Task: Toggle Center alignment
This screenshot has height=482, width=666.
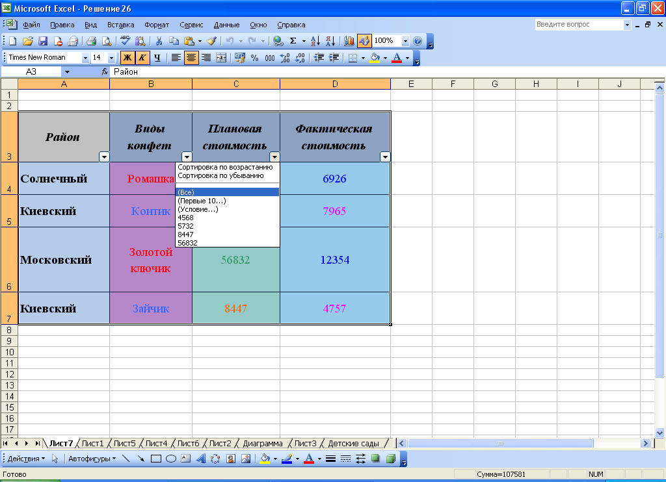Action: click(191, 58)
